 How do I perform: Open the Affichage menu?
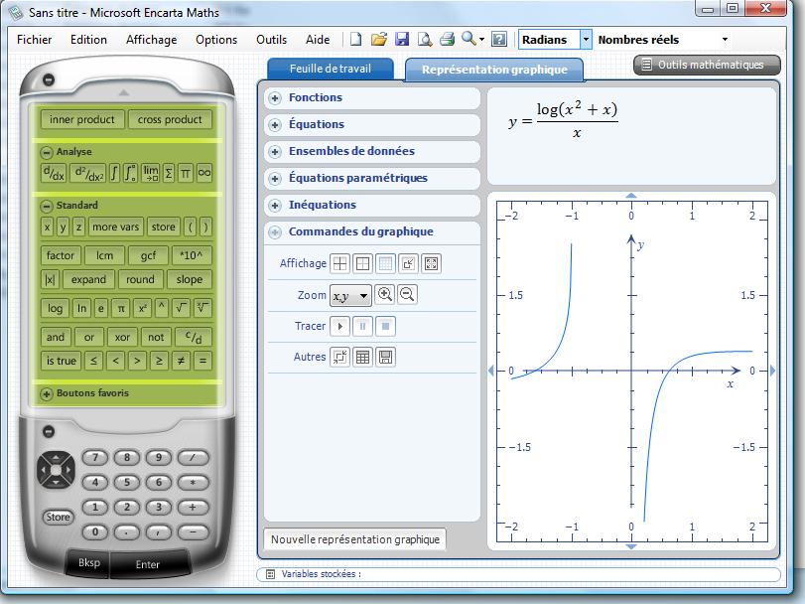click(152, 40)
